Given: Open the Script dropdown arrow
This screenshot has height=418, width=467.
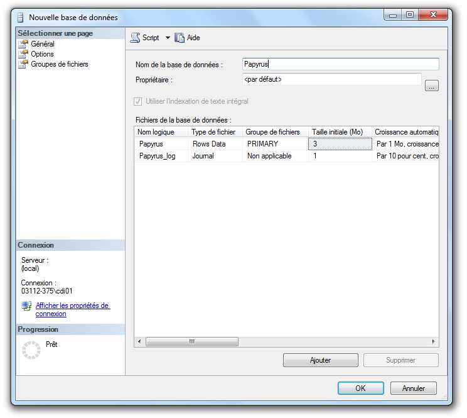Looking at the screenshot, I should (x=168, y=38).
